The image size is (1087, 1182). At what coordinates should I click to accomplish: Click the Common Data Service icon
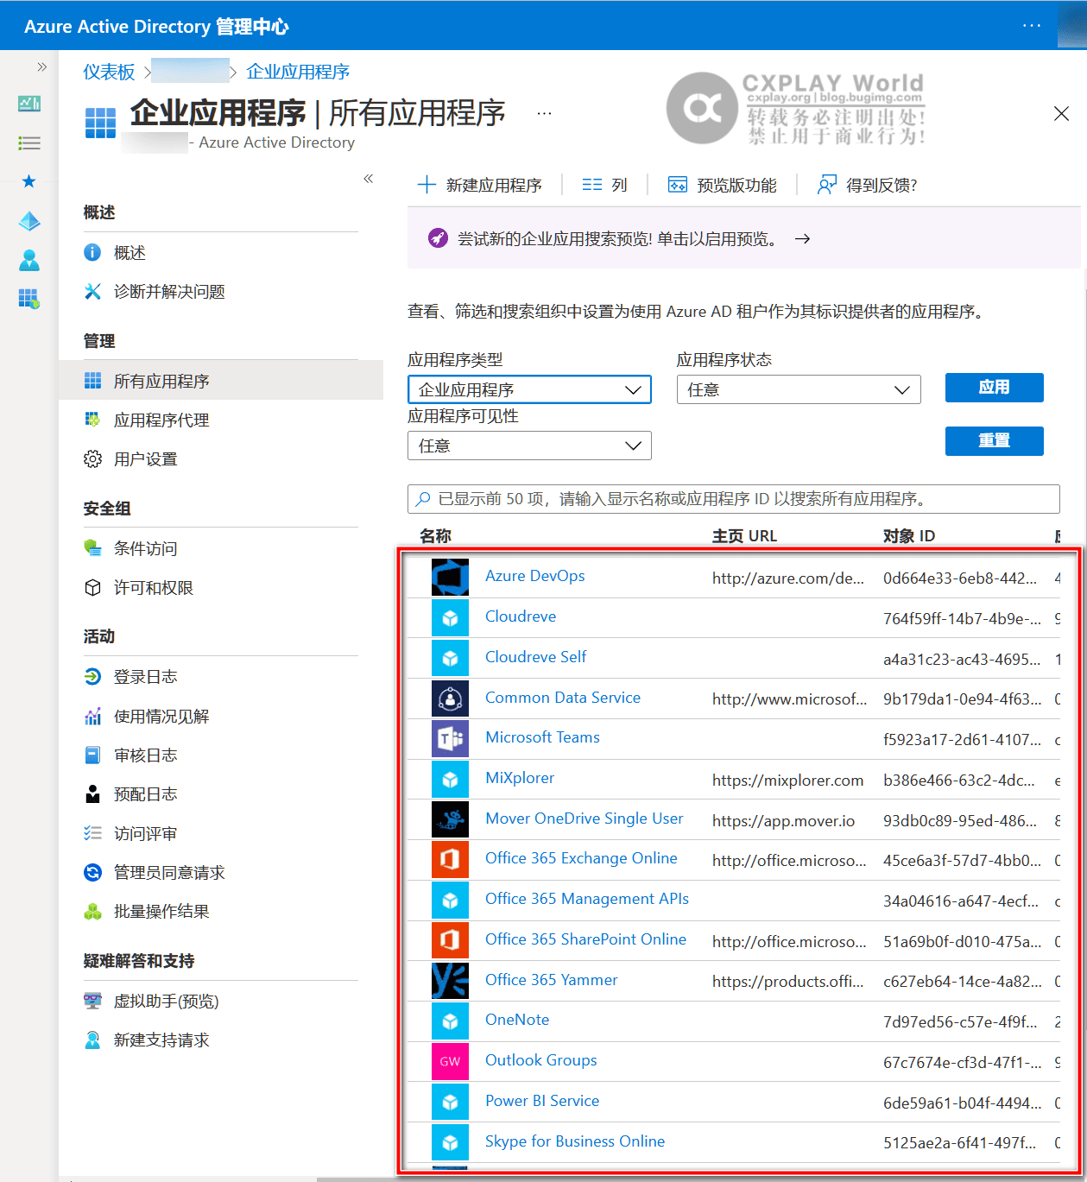coord(450,698)
